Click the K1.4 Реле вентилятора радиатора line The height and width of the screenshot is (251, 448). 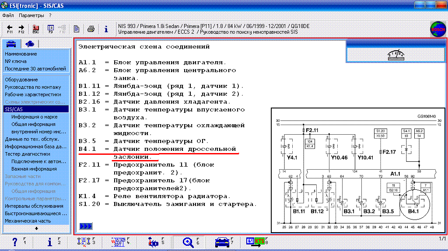click(x=154, y=196)
